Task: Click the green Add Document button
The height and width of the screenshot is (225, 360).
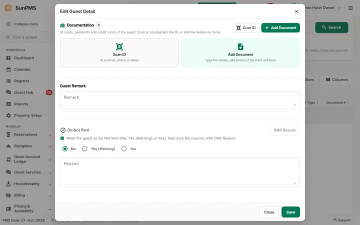Action: (x=280, y=28)
